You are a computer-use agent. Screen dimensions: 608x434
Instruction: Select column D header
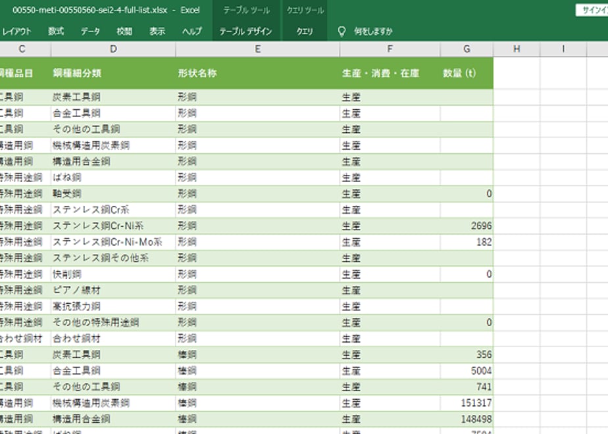pyautogui.click(x=113, y=49)
